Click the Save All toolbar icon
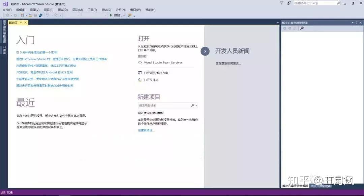 (41, 15)
